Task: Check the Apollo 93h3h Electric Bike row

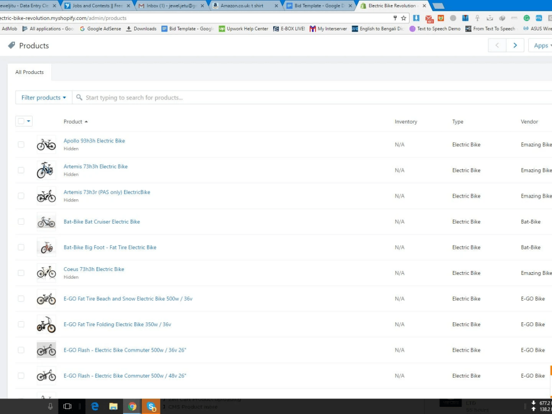Action: (21, 144)
